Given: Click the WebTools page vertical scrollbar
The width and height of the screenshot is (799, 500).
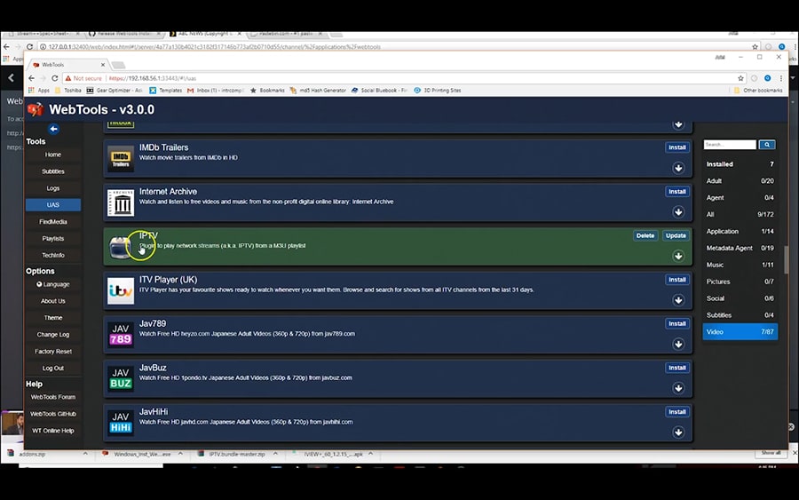Looking at the screenshot, I should pyautogui.click(x=786, y=259).
